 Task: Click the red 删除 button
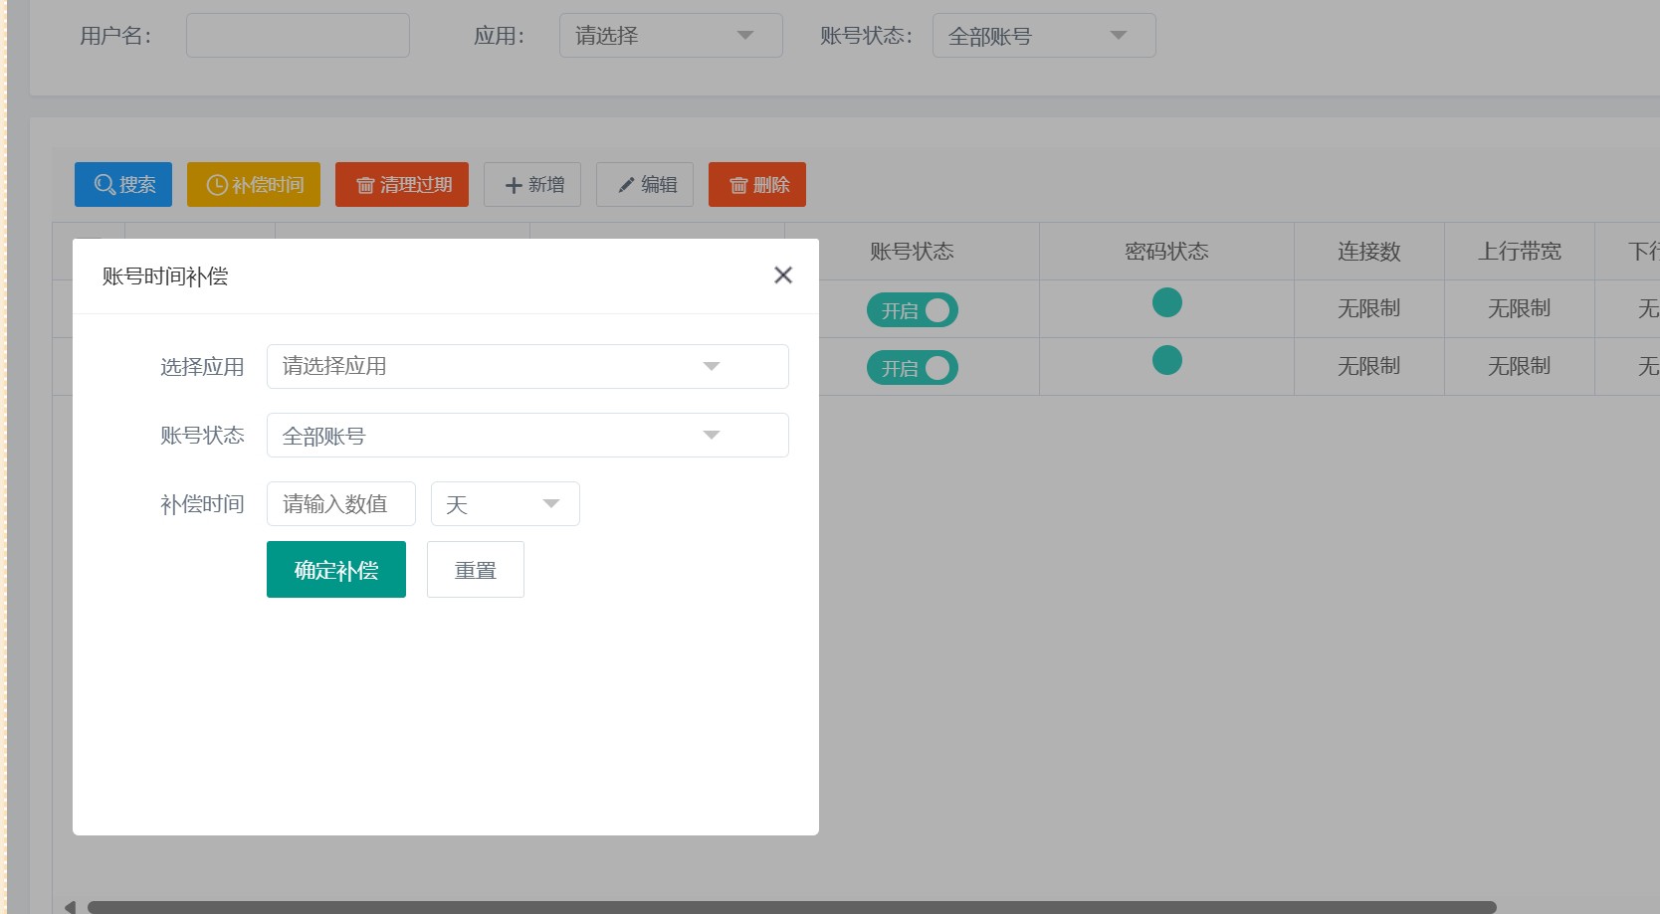pyautogui.click(x=757, y=185)
